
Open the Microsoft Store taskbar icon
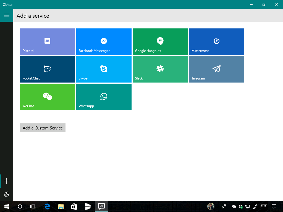(x=74, y=206)
